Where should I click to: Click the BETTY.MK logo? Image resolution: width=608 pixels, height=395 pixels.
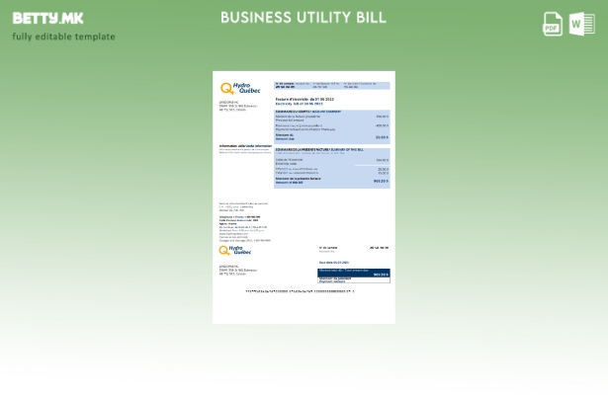click(x=47, y=18)
